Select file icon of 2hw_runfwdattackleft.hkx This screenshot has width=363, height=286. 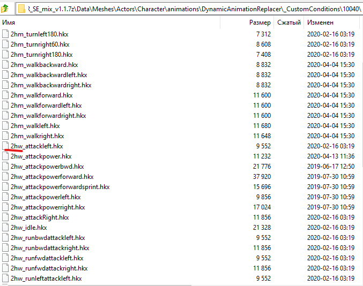coord(5,258)
